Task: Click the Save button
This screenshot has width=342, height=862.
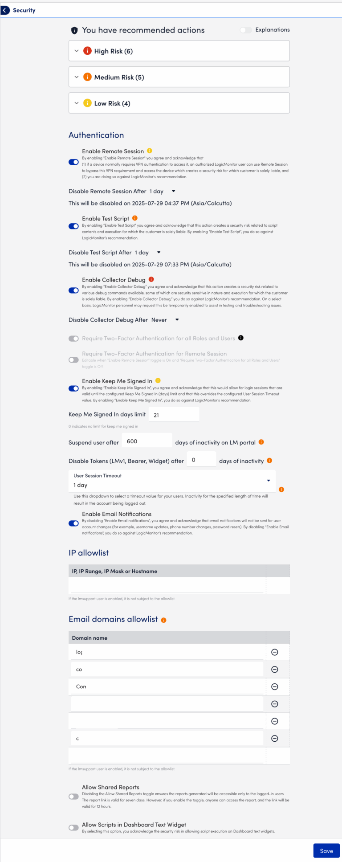Action: pyautogui.click(x=326, y=851)
